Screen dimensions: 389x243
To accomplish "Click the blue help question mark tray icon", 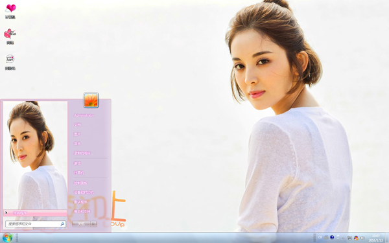I will [x=332, y=238].
